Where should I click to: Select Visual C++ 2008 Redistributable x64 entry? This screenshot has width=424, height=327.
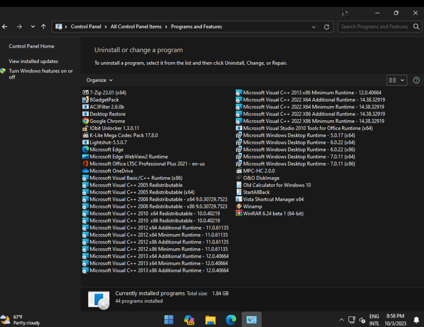coord(155,199)
